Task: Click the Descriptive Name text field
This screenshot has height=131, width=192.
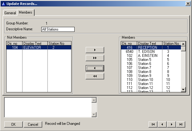Action: click(58, 29)
